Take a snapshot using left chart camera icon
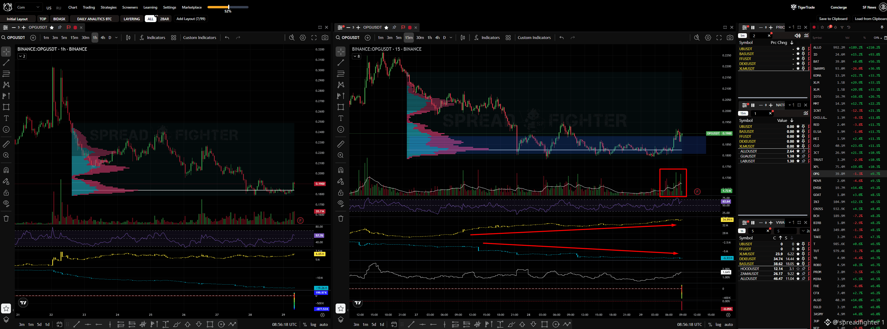This screenshot has width=887, height=329. 325,37
